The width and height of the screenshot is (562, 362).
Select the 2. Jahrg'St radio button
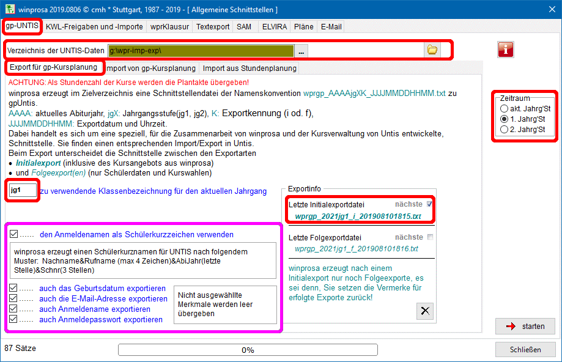[505, 130]
